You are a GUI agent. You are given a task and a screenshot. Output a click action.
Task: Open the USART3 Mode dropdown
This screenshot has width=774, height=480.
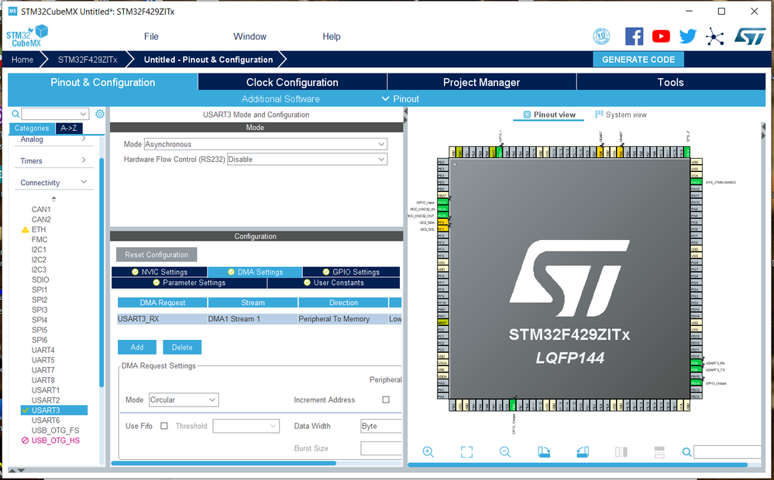(x=266, y=144)
